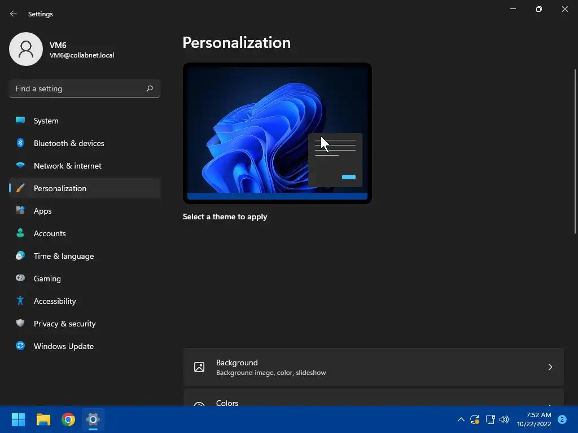The height and width of the screenshot is (433, 578).
Task: Click Settings gear on taskbar
Action: (93, 419)
